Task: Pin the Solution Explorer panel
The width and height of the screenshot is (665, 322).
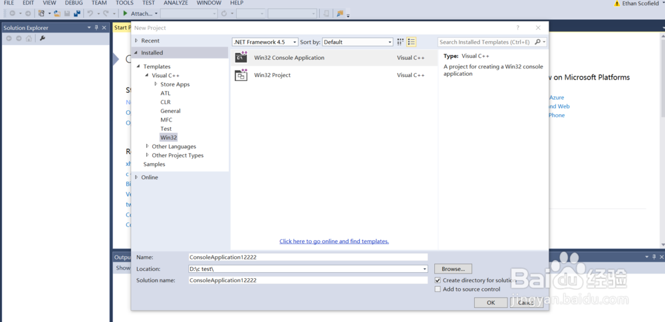Action: click(96, 27)
